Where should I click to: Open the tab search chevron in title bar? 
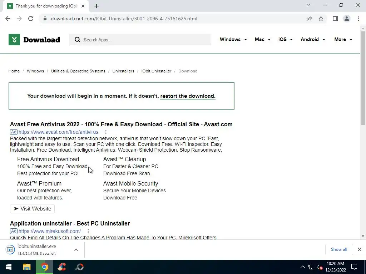308,5
